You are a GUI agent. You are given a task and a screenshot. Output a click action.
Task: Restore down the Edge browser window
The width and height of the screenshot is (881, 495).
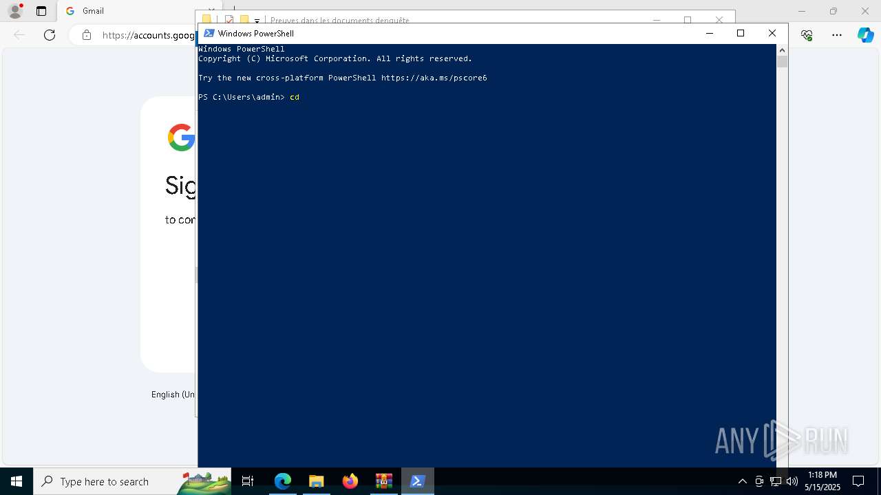834,11
